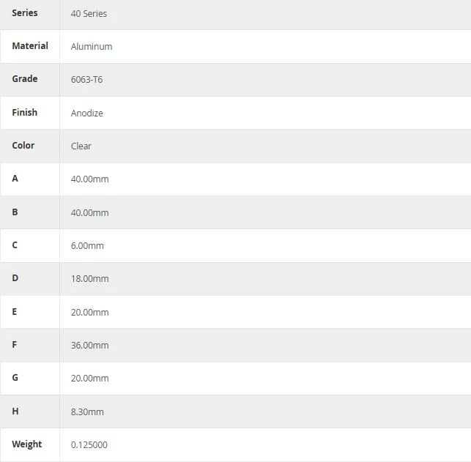Image resolution: width=471 pixels, height=462 pixels.
Task: Click dimension H value 8.30mm
Action: (x=87, y=412)
